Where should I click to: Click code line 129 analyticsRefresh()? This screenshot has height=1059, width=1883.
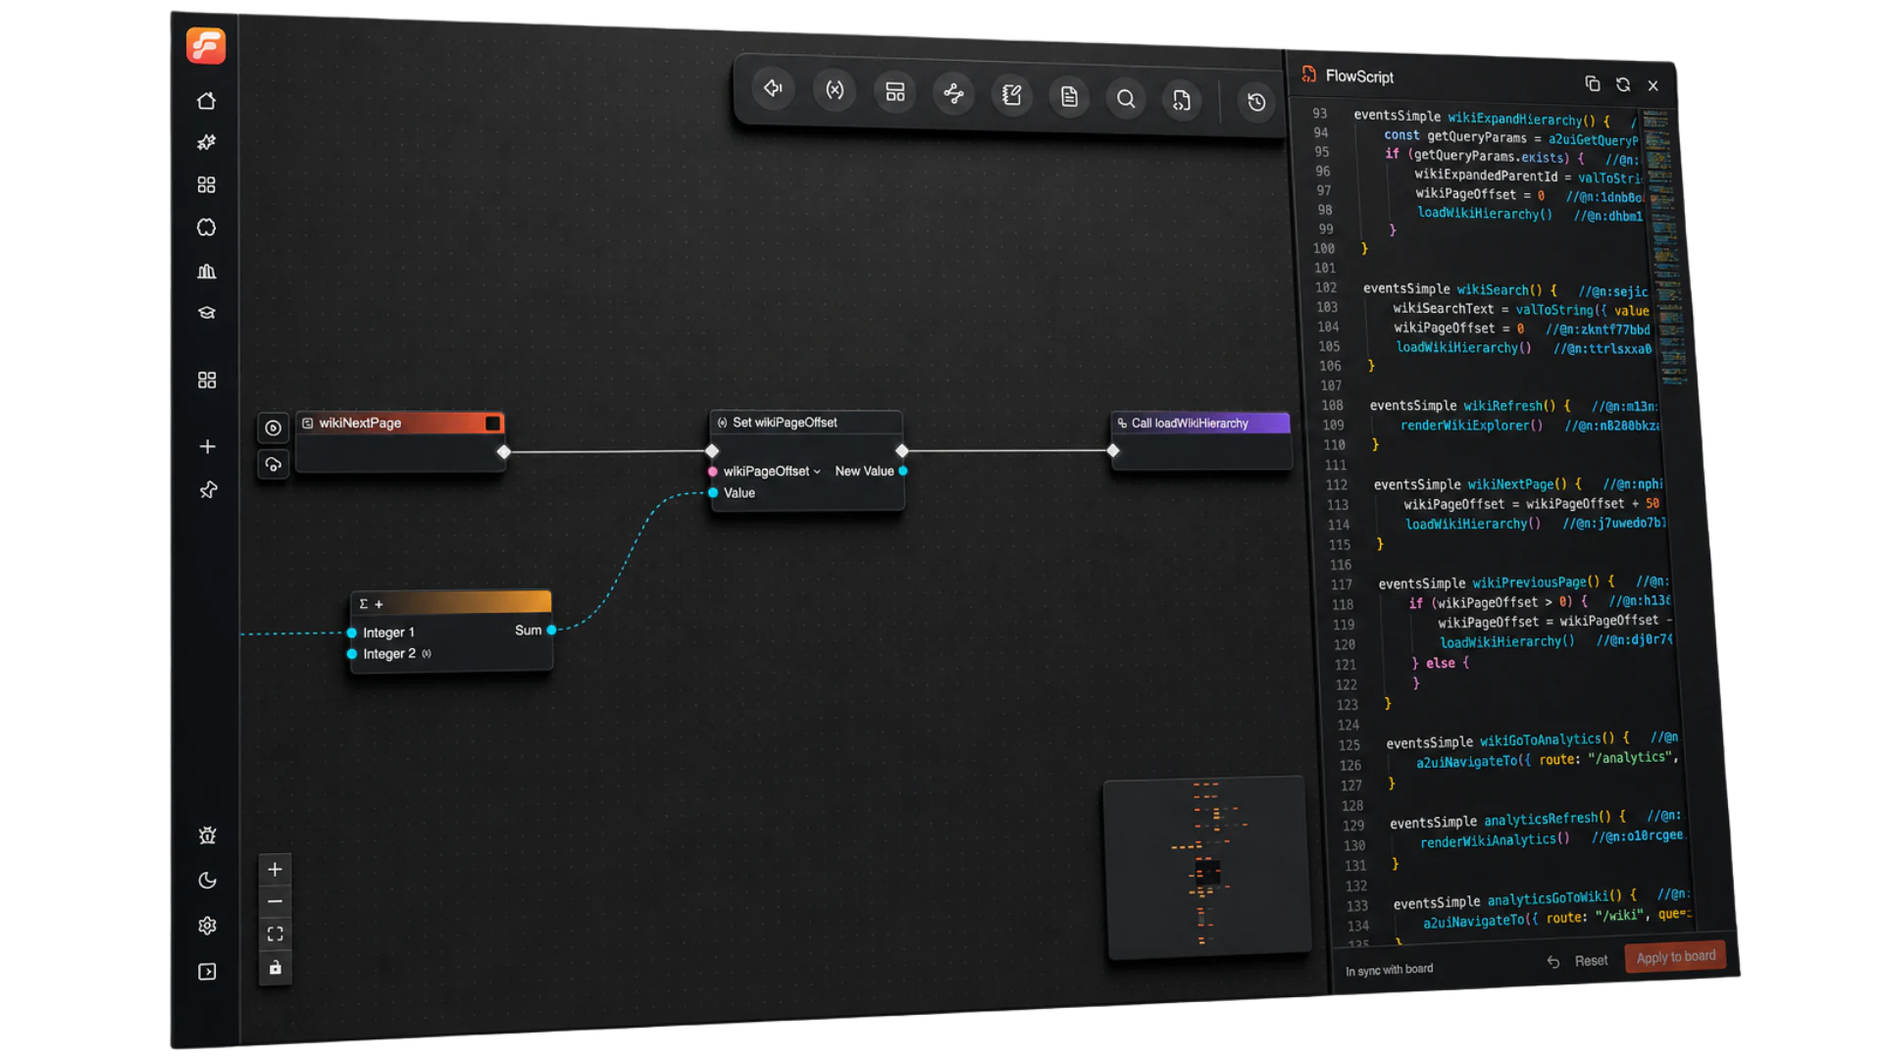[x=1535, y=821]
